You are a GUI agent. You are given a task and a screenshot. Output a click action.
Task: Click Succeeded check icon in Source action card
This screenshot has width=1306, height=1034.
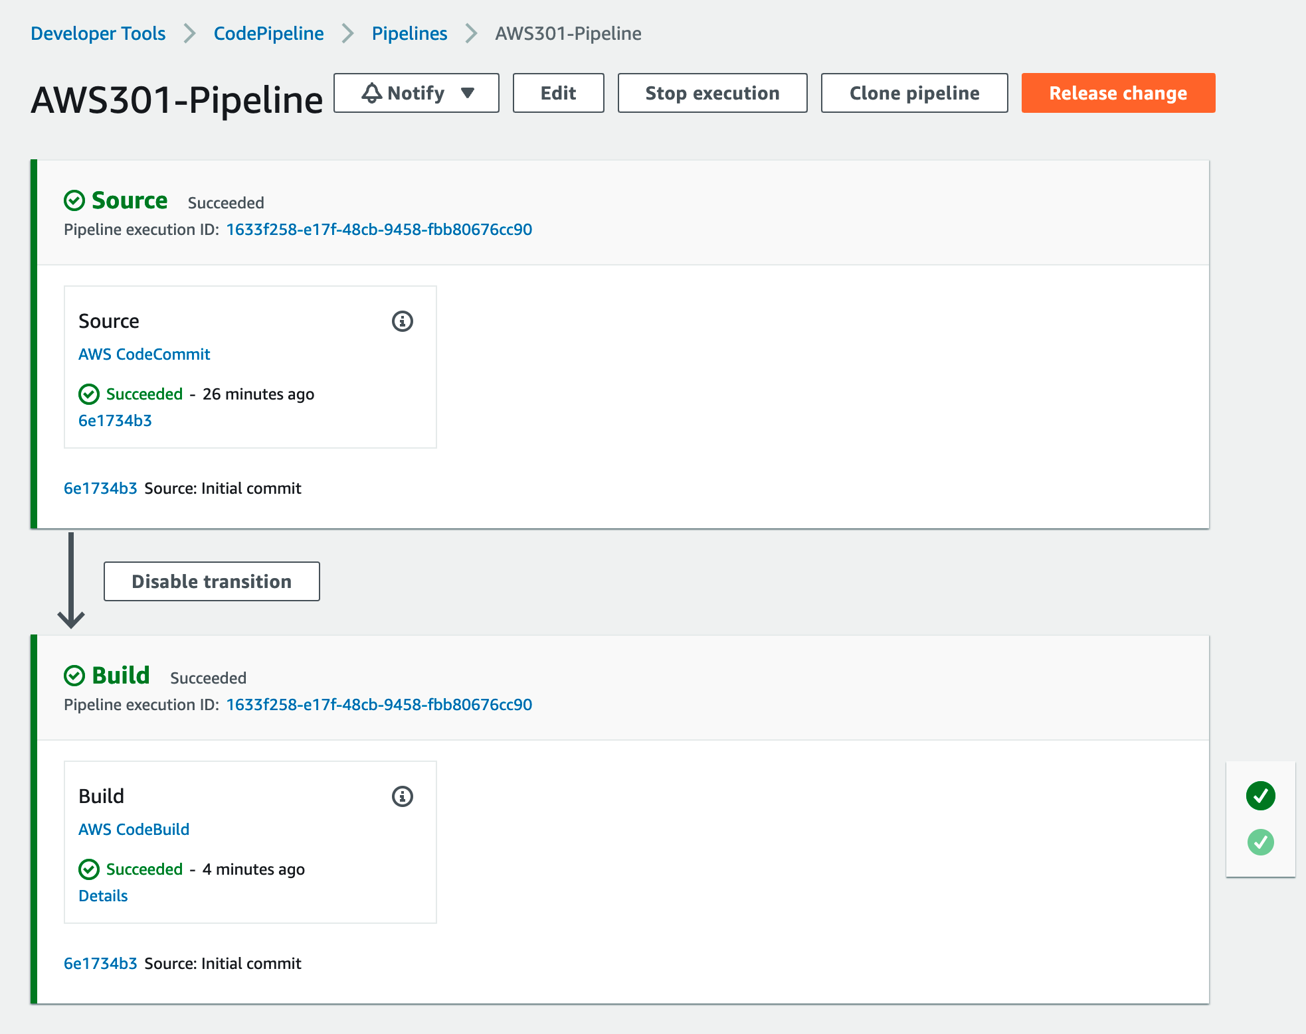89,394
